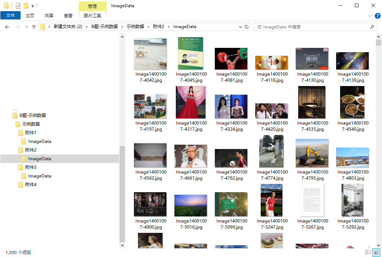Select document page image Image14001007-5267.jpg

click(312, 200)
